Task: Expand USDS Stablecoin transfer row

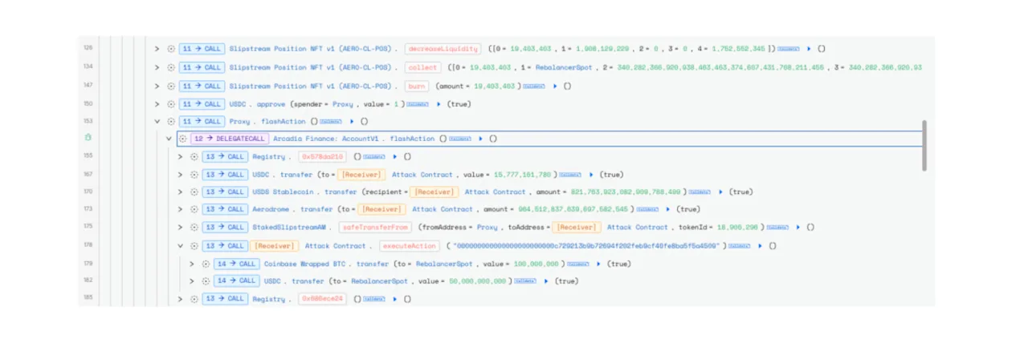Action: [x=181, y=192]
